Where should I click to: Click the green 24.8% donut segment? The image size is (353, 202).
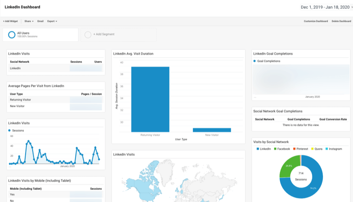[289, 165]
